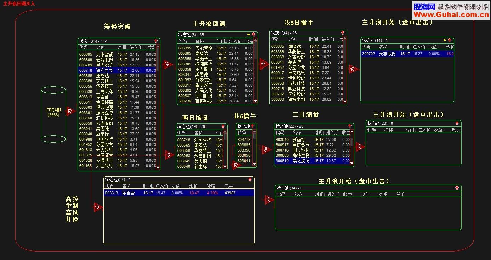Click the 主升浪回调买入 title tab
The image size is (491, 260).
[19, 4]
